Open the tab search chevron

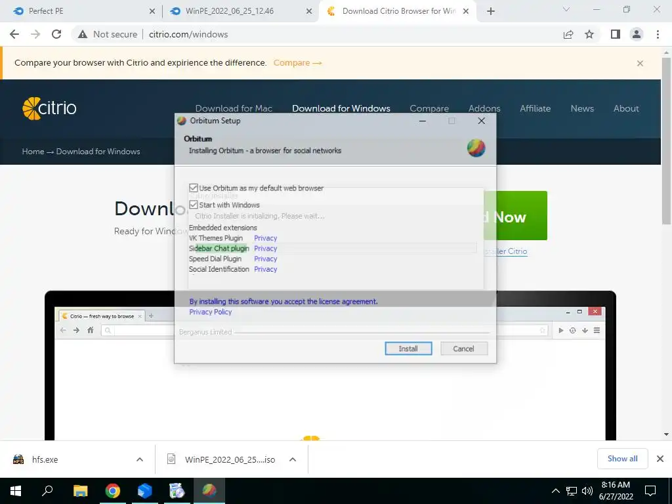[566, 9]
